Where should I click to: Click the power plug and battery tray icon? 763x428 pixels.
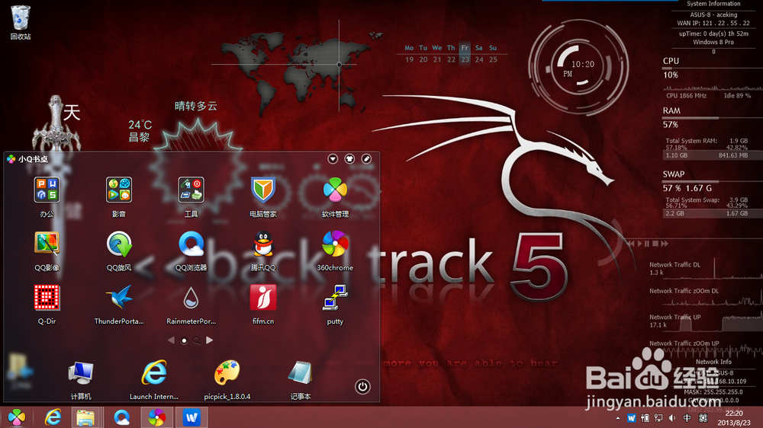click(645, 418)
